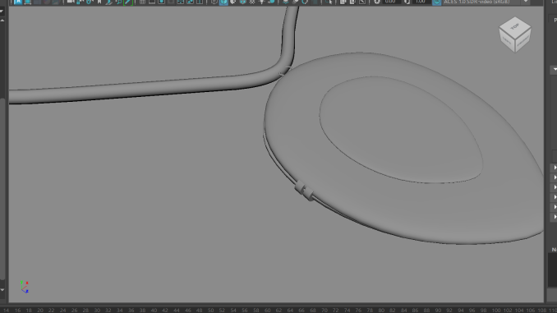
Task: Click the 2D Pan/Zoom icon
Action: 118,2
